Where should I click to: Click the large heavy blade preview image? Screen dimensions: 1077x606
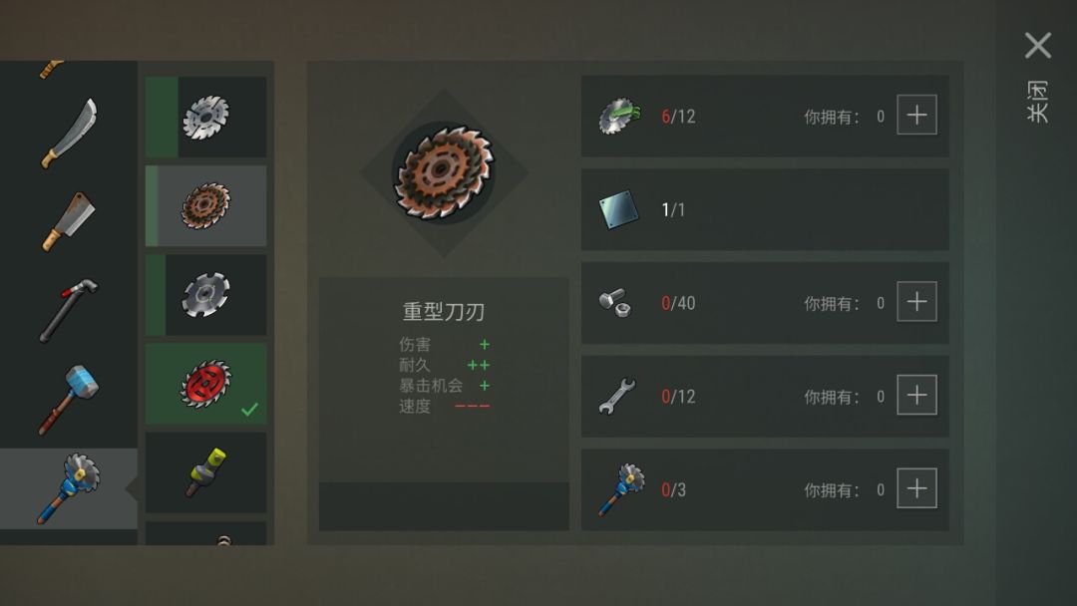(444, 173)
